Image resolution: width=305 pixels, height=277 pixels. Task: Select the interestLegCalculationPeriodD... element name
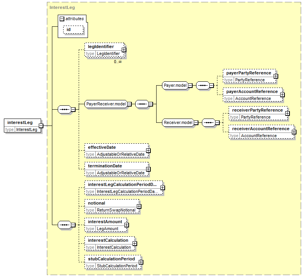pos(122,184)
